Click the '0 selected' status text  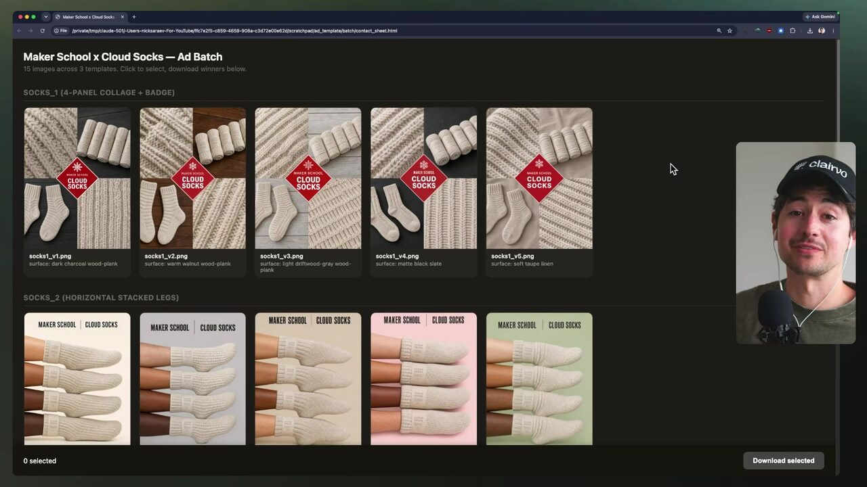(40, 461)
